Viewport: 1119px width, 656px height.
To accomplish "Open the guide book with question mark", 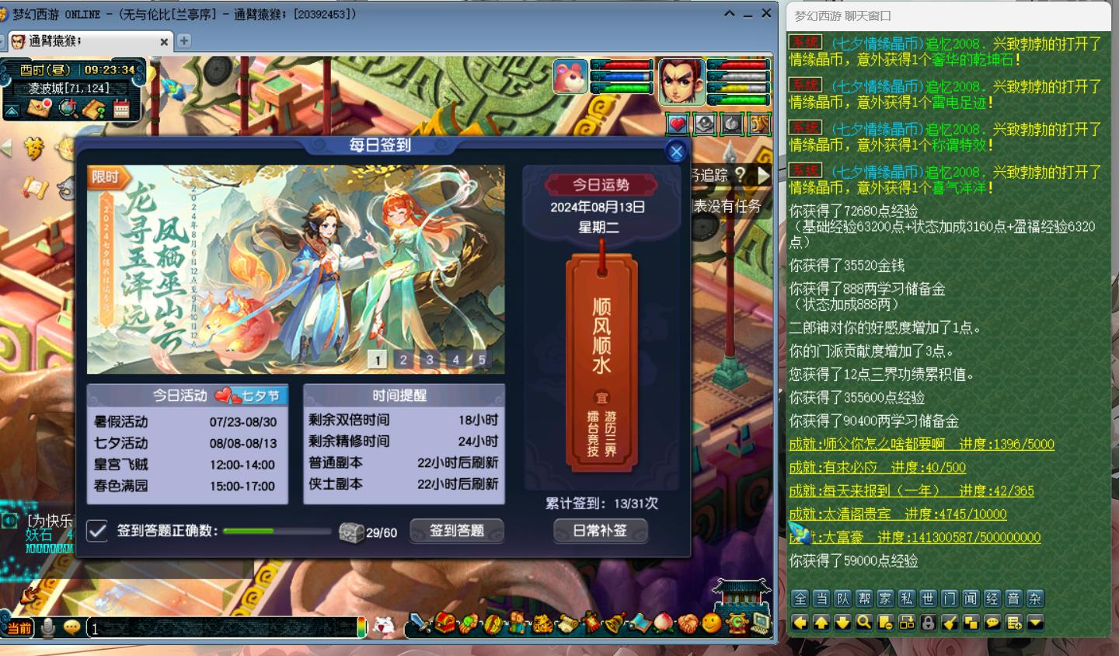I will 94,108.
